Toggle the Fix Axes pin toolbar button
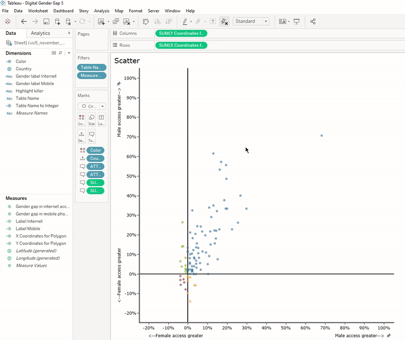Image resolution: width=405 pixels, height=340 pixels. [x=224, y=21]
